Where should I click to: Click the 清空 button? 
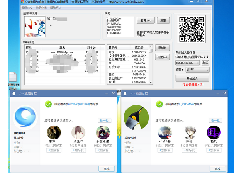click(163, 20)
